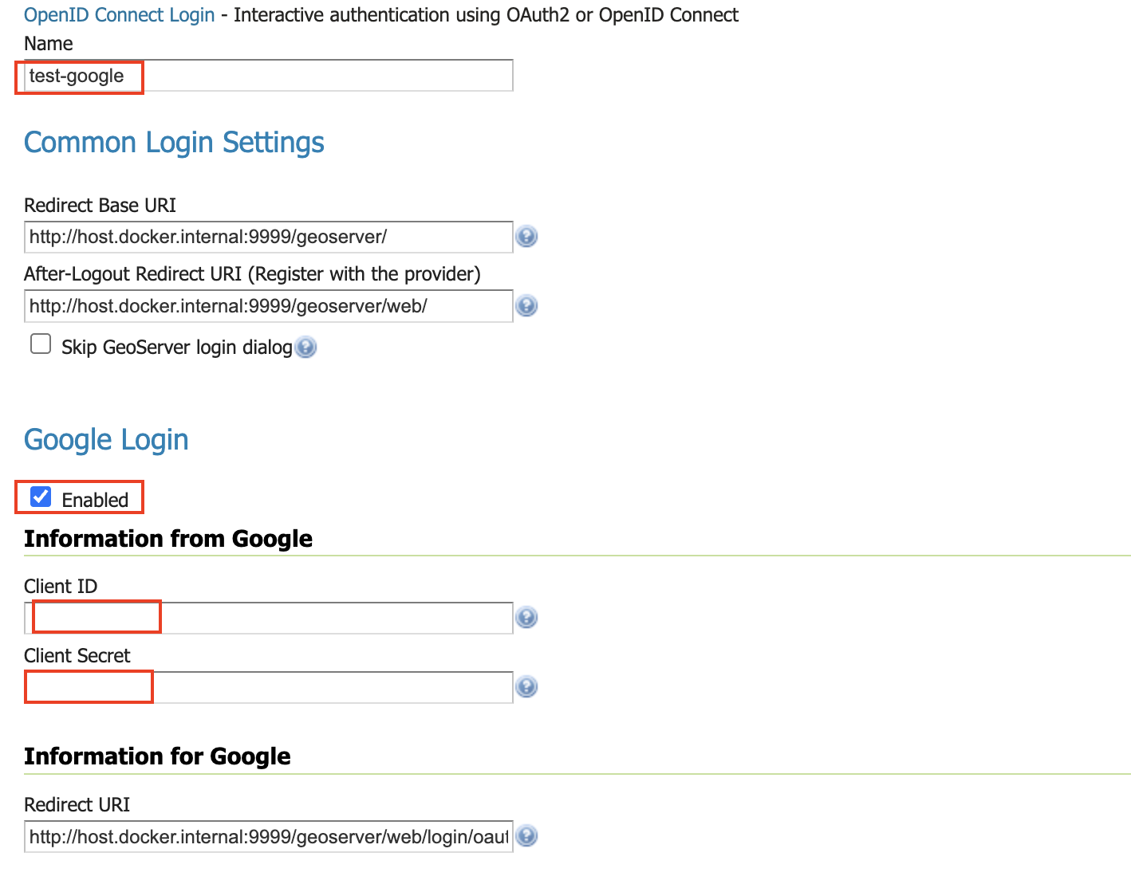Open help for After-Logout Redirect URI field
This screenshot has height=880, width=1131.
coord(526,306)
